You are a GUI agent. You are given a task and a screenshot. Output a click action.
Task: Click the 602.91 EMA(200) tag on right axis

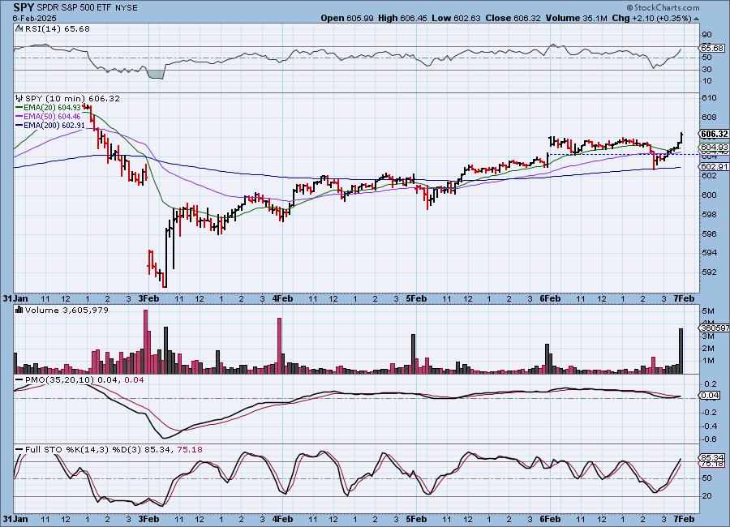coord(714,167)
